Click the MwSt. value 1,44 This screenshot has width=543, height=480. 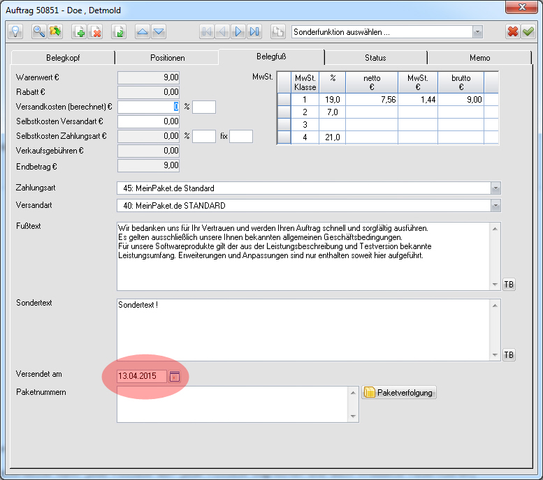coord(418,100)
